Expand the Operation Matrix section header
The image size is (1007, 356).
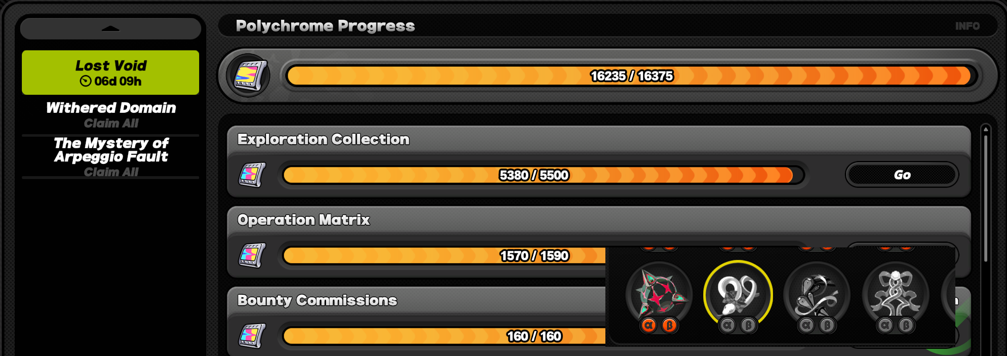599,220
